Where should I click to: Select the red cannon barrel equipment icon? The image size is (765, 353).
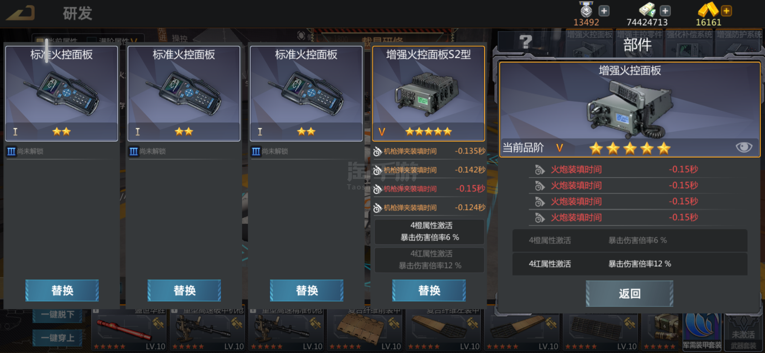coord(124,329)
